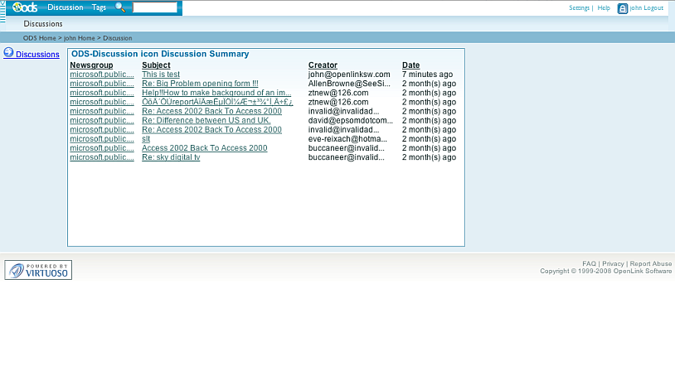This screenshot has height=385, width=675.
Task: Go to ODS Home in breadcrumb
Action: [40, 38]
